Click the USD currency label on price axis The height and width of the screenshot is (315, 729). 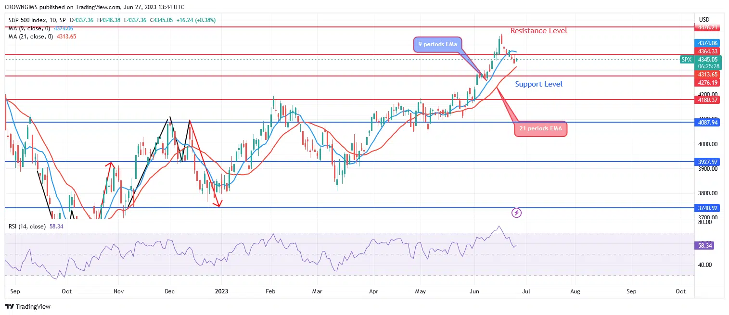pyautogui.click(x=703, y=20)
